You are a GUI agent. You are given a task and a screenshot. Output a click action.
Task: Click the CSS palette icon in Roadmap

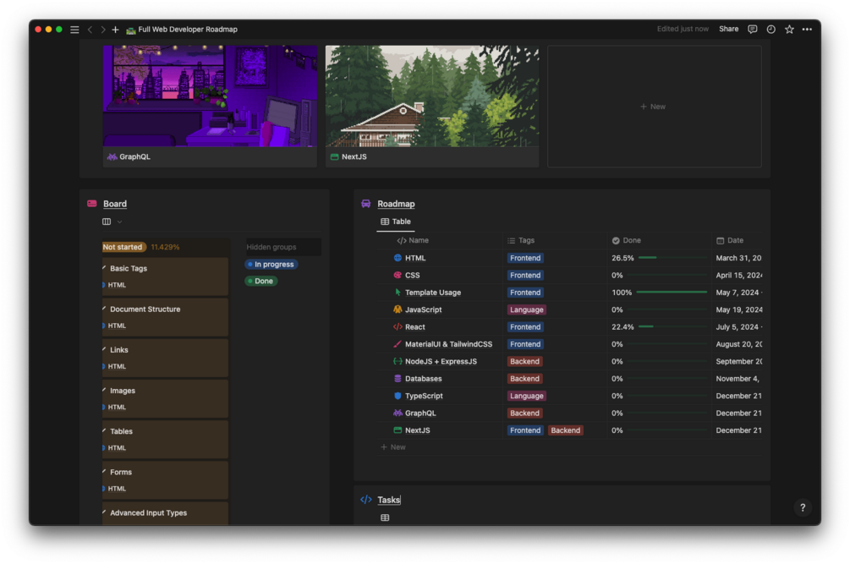coord(398,275)
